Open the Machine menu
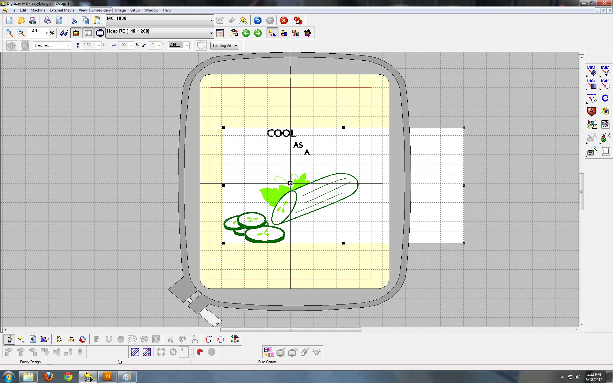This screenshot has width=613, height=383. pos(38,10)
